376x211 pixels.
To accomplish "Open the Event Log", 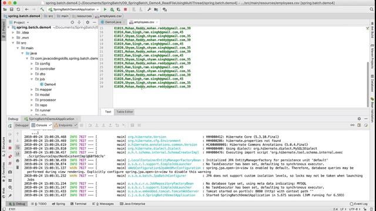I will (358, 204).
